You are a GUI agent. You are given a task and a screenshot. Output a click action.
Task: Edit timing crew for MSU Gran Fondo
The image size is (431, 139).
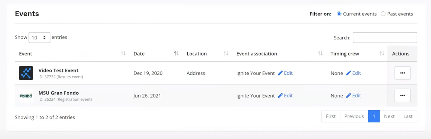pos(353,96)
